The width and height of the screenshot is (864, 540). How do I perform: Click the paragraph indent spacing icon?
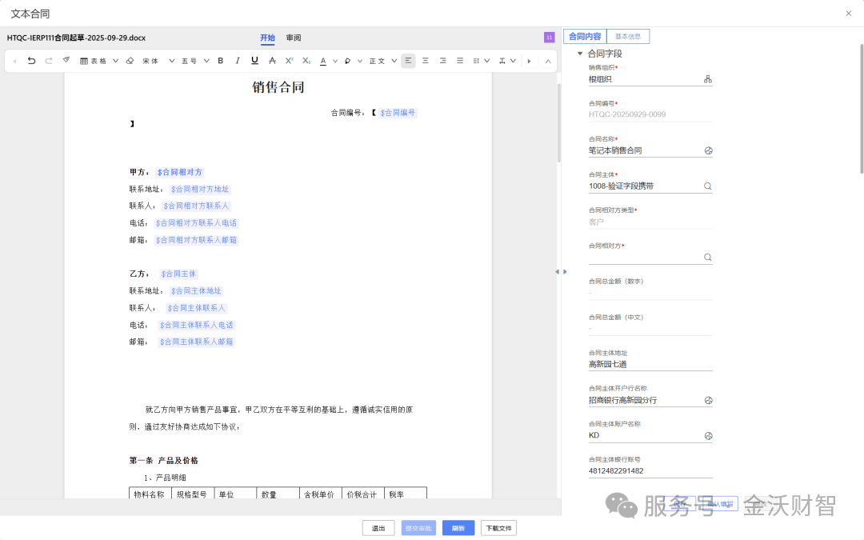(x=502, y=61)
